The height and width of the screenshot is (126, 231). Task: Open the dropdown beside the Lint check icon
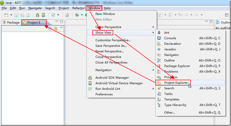(x=58, y=15)
